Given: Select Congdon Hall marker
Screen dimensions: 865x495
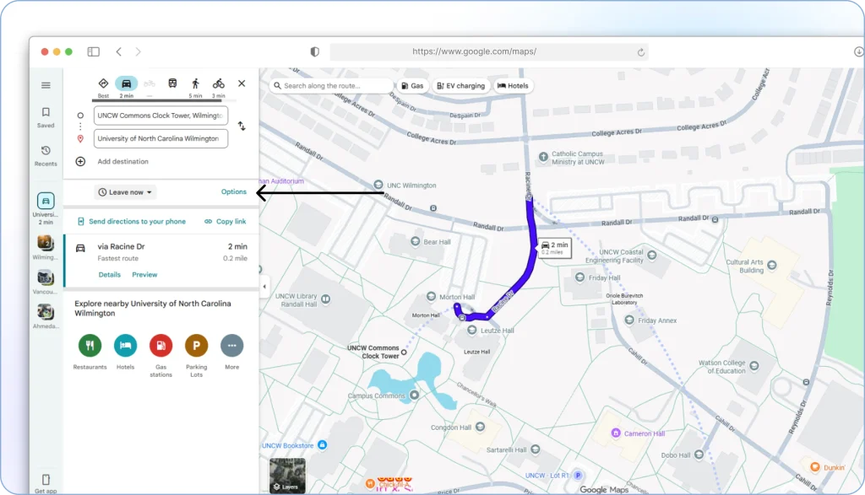Looking at the screenshot, I should tap(480, 427).
